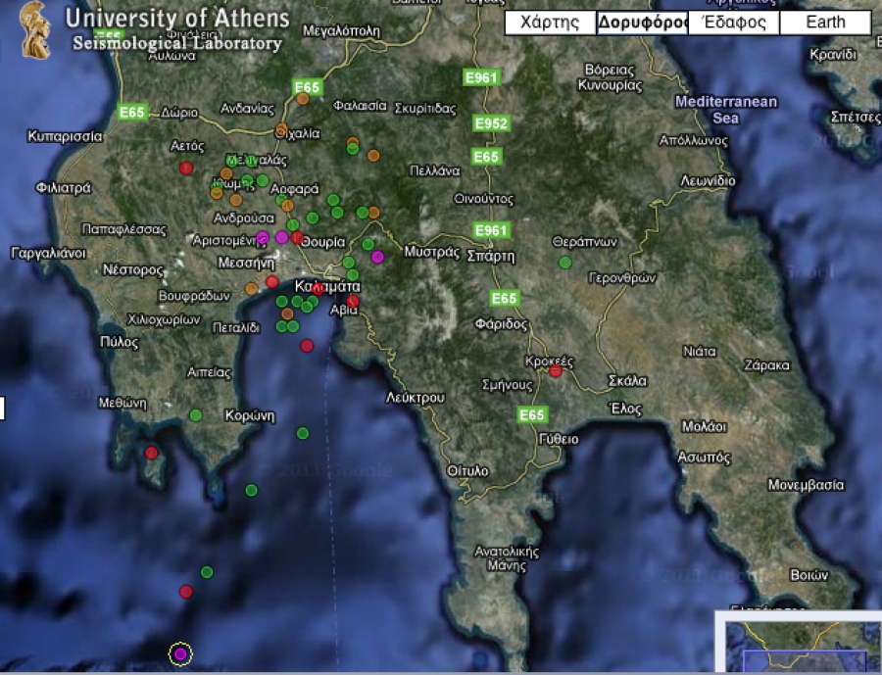The image size is (882, 675).
Task: Click the small white handle on left edge
Action: tap(2, 408)
